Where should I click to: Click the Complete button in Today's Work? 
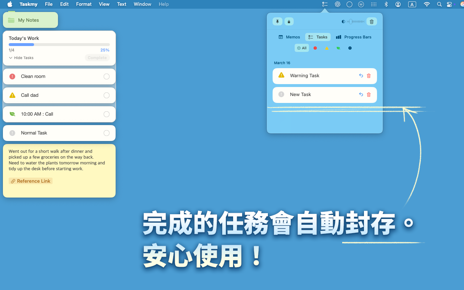point(97,58)
